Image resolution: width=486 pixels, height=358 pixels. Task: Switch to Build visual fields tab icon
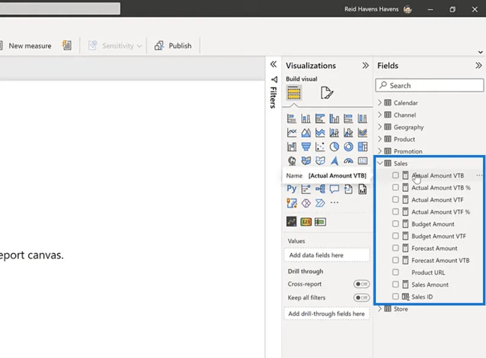click(294, 93)
